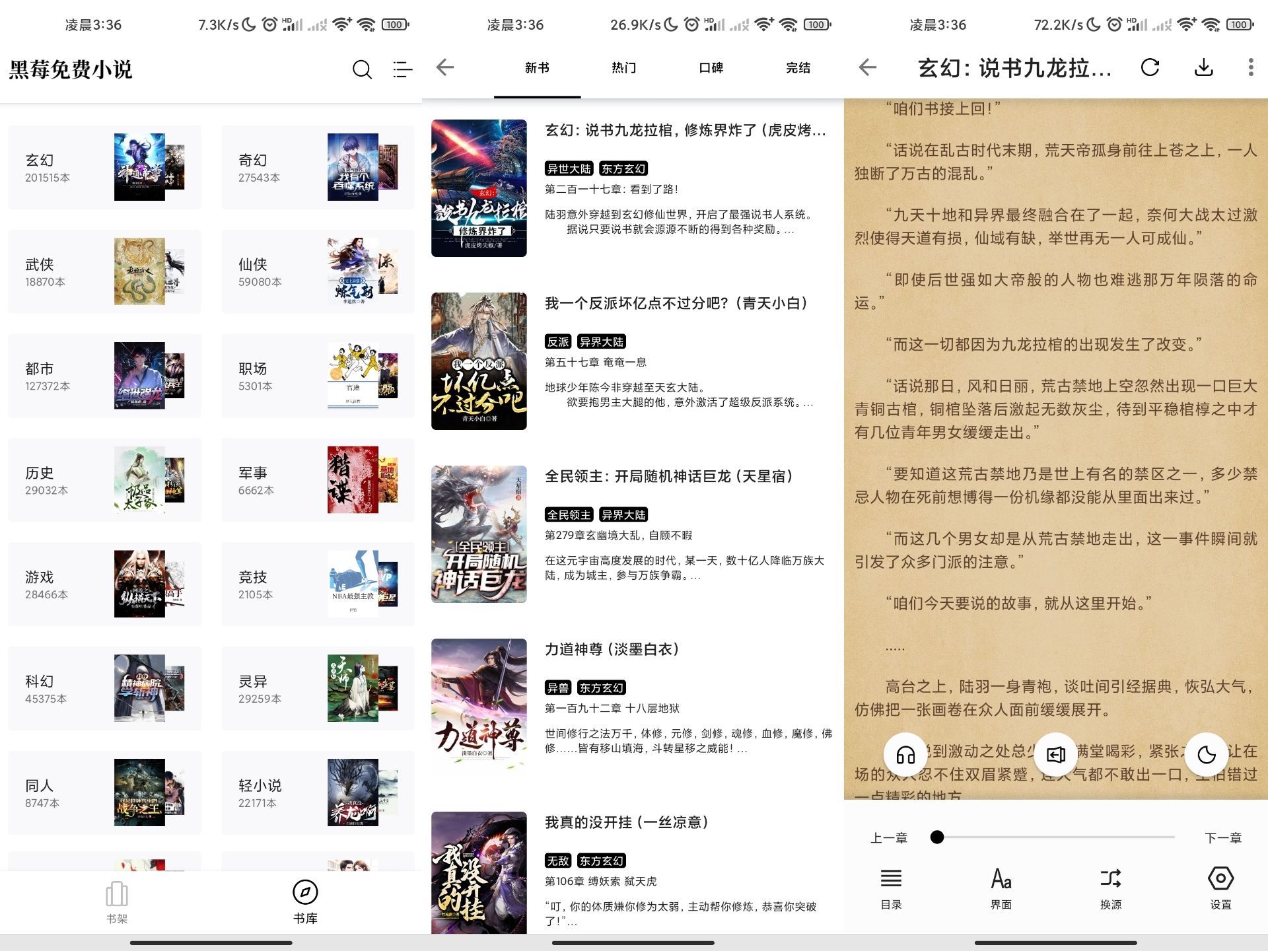
Task: Tap cover of 力道神尊 book
Action: (x=479, y=707)
